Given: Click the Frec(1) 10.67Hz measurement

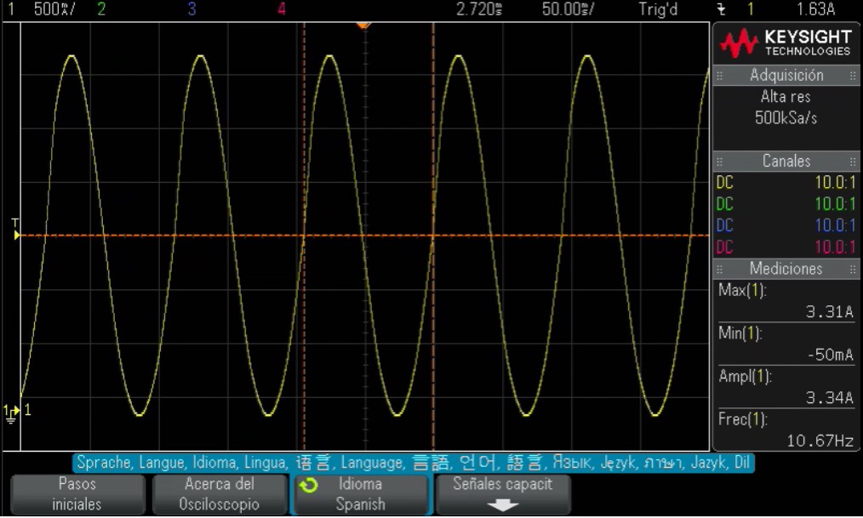Looking at the screenshot, I should pos(786,430).
